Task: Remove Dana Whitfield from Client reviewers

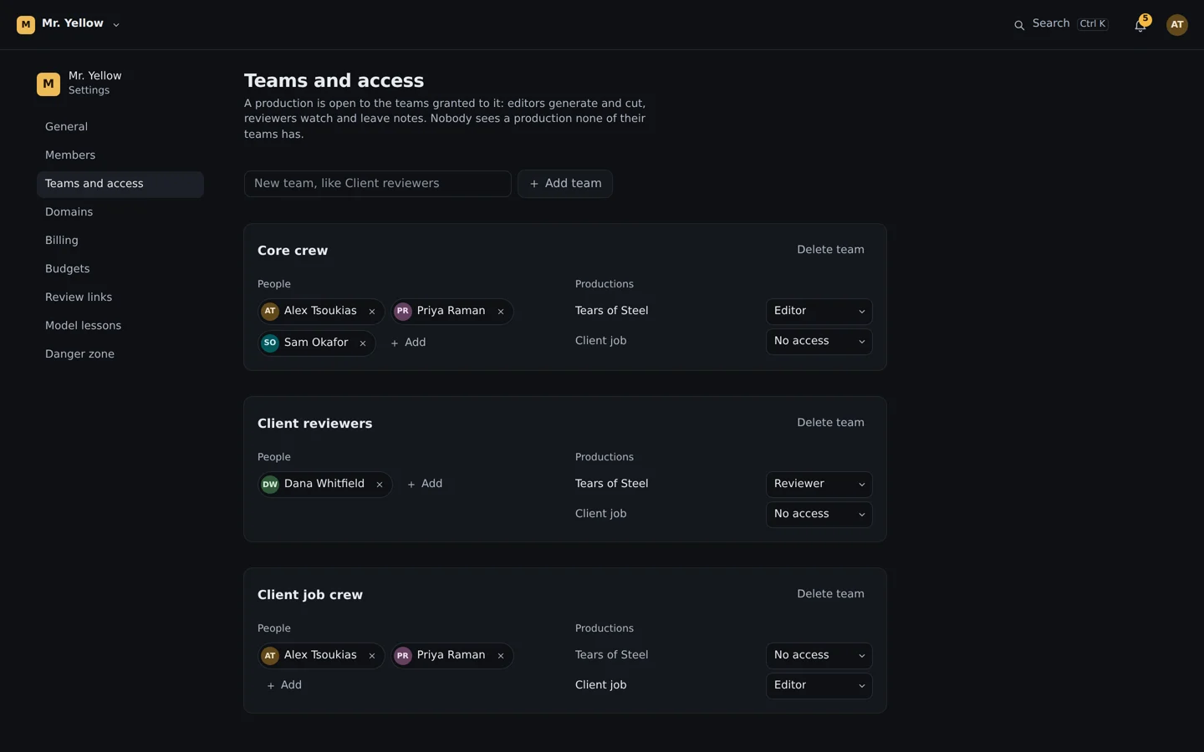Action: click(x=380, y=485)
